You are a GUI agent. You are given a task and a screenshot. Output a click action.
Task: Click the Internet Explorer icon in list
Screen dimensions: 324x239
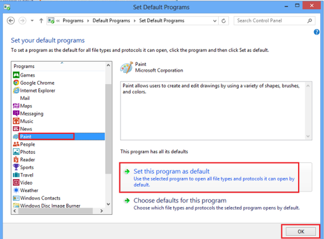click(x=16, y=91)
